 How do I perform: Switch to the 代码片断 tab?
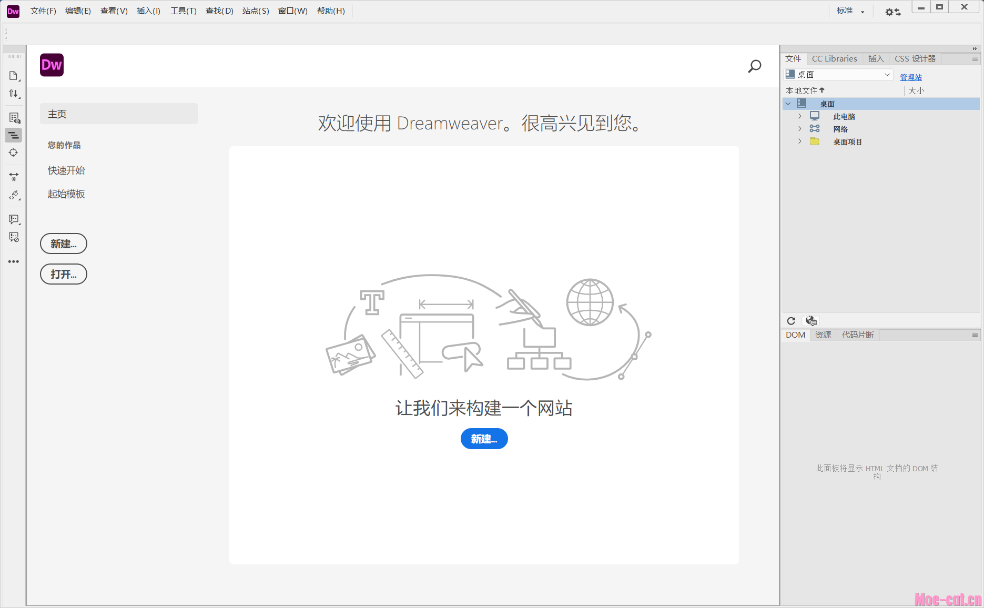(858, 335)
